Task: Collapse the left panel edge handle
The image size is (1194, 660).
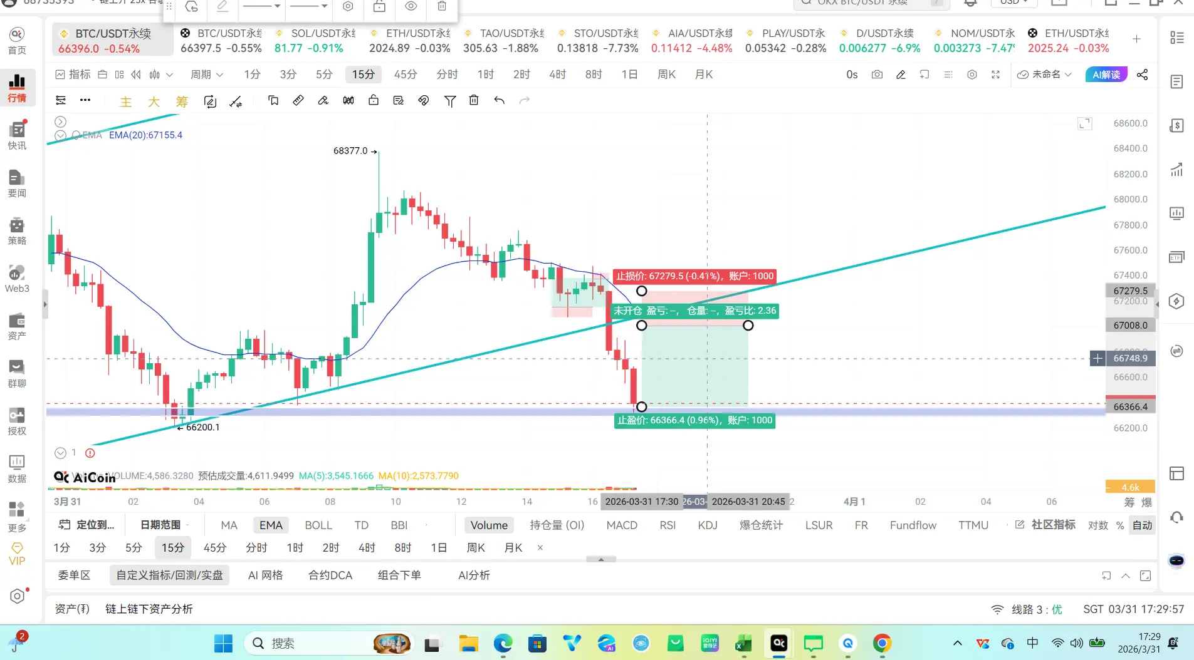Action: coord(45,305)
